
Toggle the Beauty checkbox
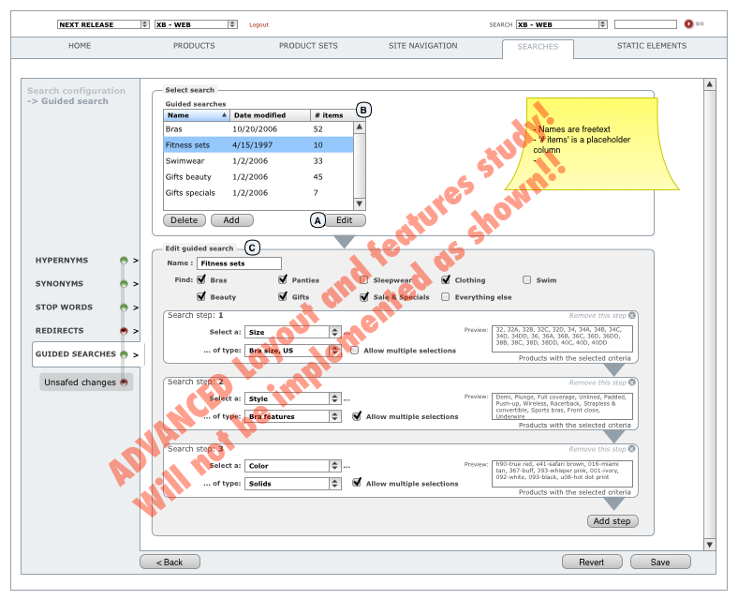pyautogui.click(x=201, y=296)
